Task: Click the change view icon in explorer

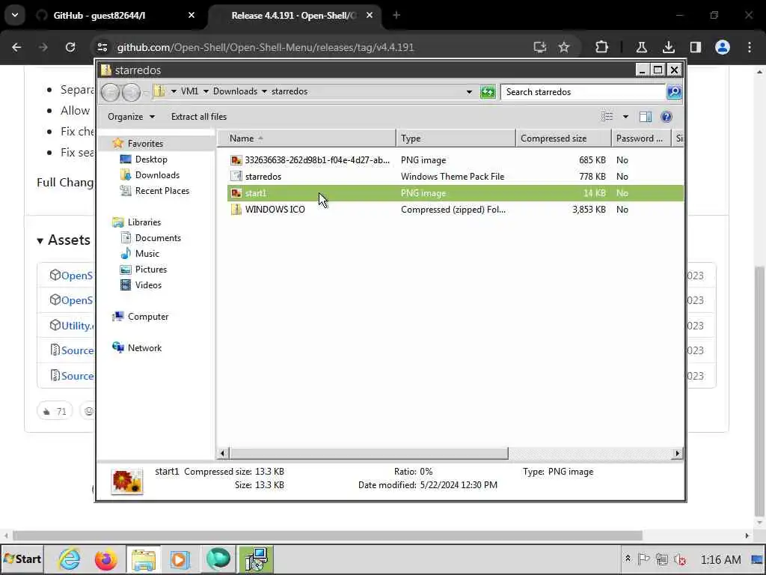Action: coord(607,117)
